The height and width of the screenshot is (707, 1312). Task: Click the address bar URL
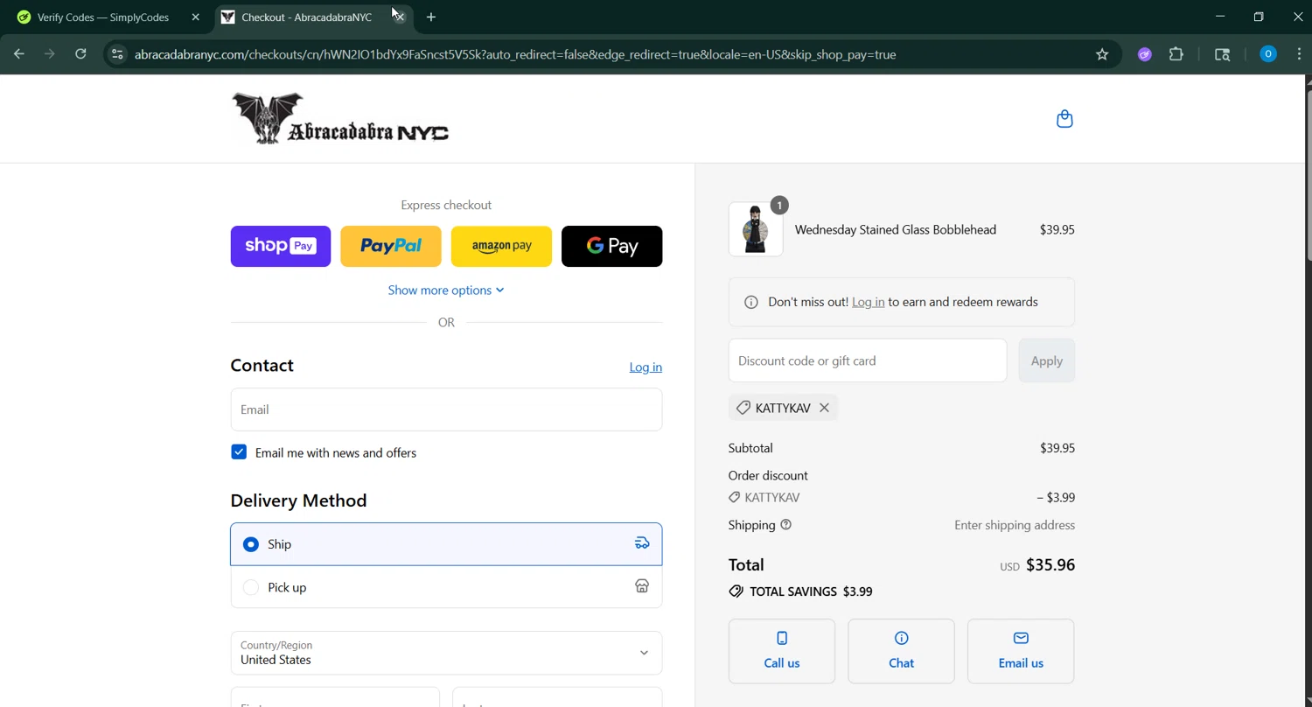[515, 54]
